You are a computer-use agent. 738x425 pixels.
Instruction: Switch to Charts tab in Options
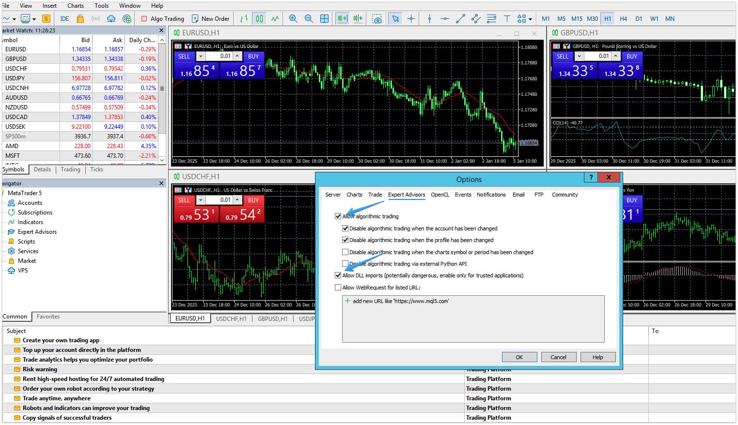(x=354, y=195)
